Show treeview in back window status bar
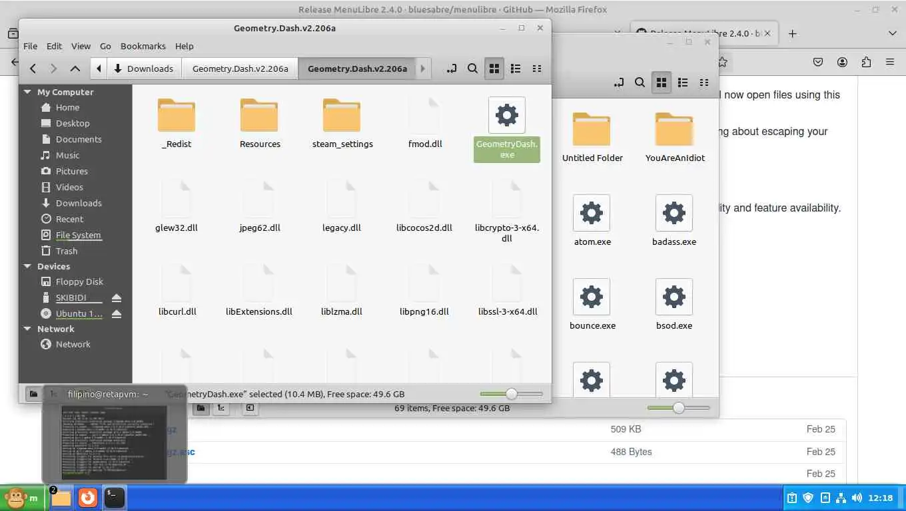 [x=221, y=408]
